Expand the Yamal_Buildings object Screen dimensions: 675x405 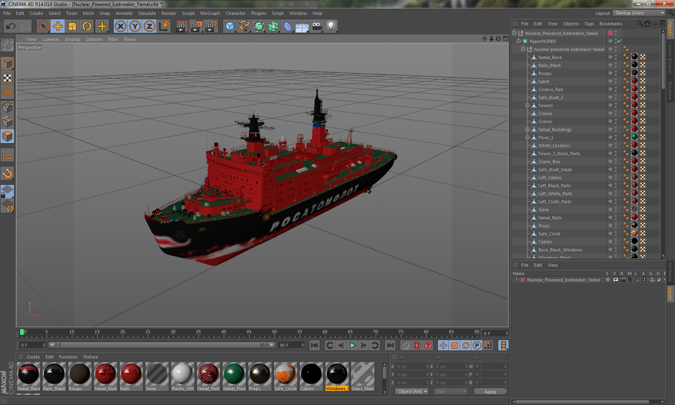point(527,129)
